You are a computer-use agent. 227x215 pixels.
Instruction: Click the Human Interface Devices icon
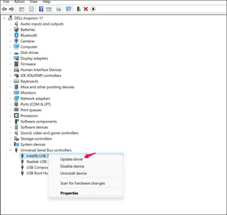[x=16, y=70]
